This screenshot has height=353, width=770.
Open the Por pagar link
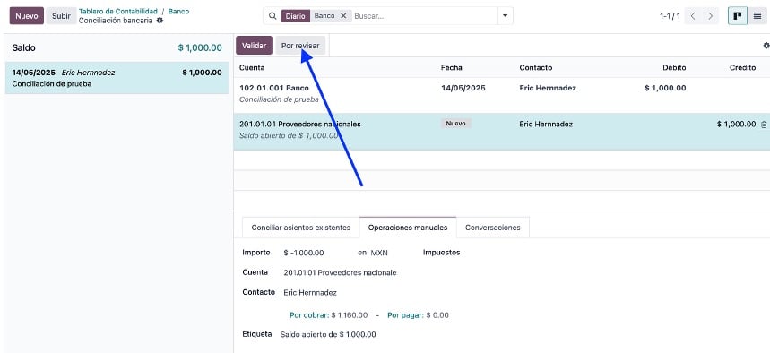[405, 315]
